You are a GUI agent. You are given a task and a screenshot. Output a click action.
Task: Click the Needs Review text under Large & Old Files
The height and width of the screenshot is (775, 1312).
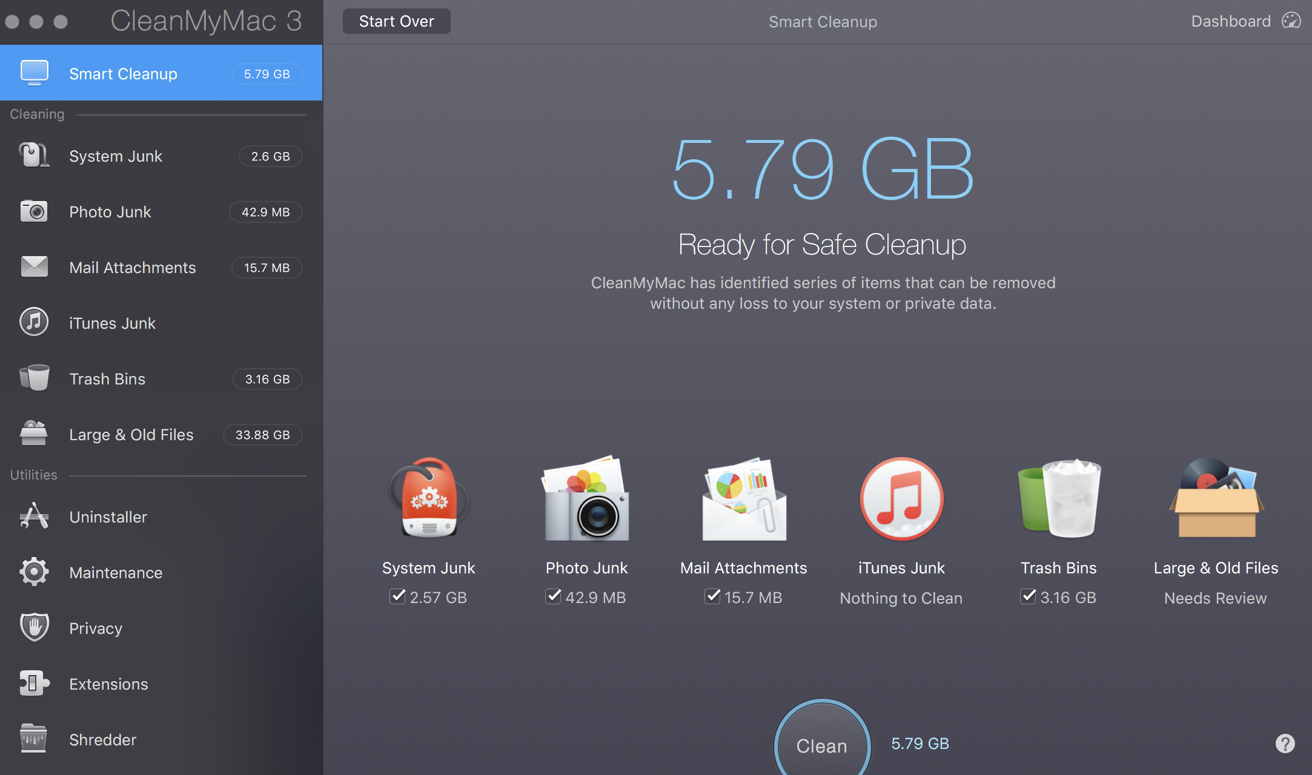(x=1216, y=598)
